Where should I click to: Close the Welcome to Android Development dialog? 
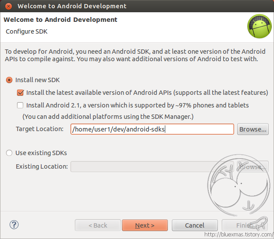8,6
